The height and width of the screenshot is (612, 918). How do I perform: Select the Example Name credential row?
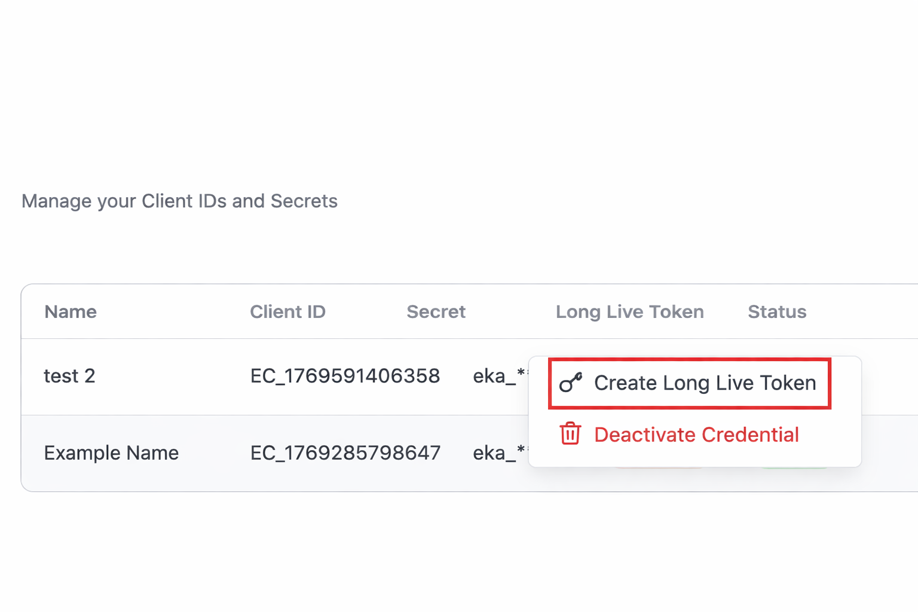click(239, 453)
